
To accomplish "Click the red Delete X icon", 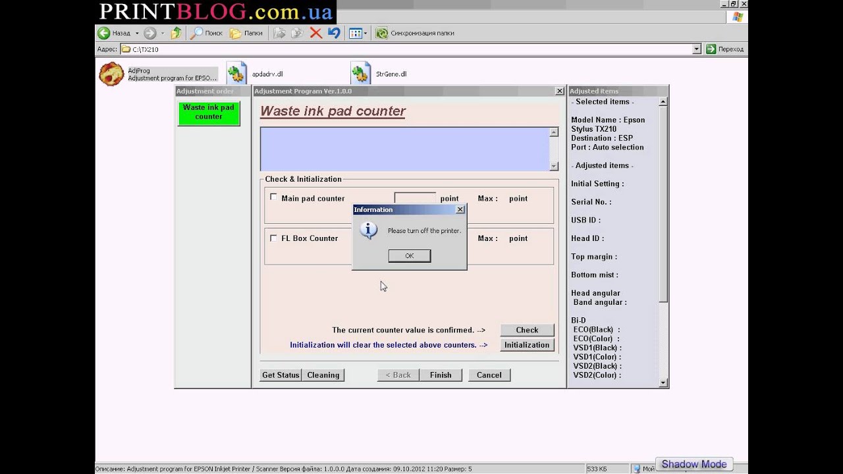I will pos(315,33).
